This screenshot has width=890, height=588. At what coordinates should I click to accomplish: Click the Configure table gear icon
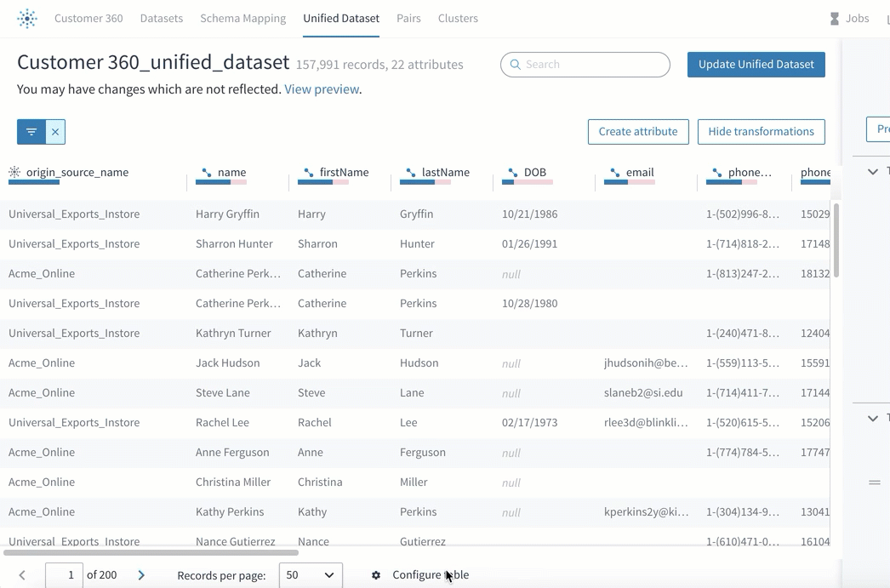pyautogui.click(x=376, y=575)
